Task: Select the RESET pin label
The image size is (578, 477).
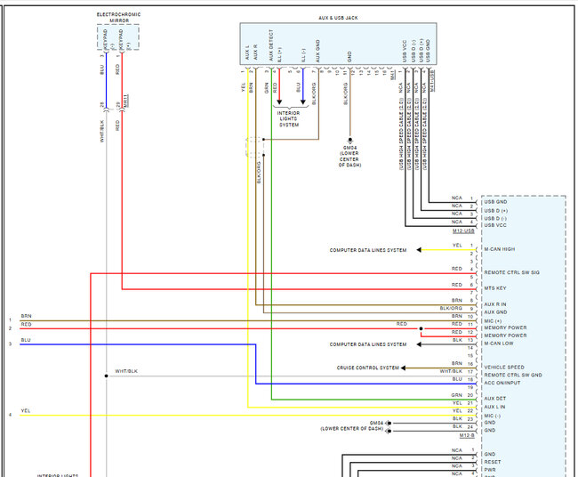Action: pyautogui.click(x=493, y=462)
